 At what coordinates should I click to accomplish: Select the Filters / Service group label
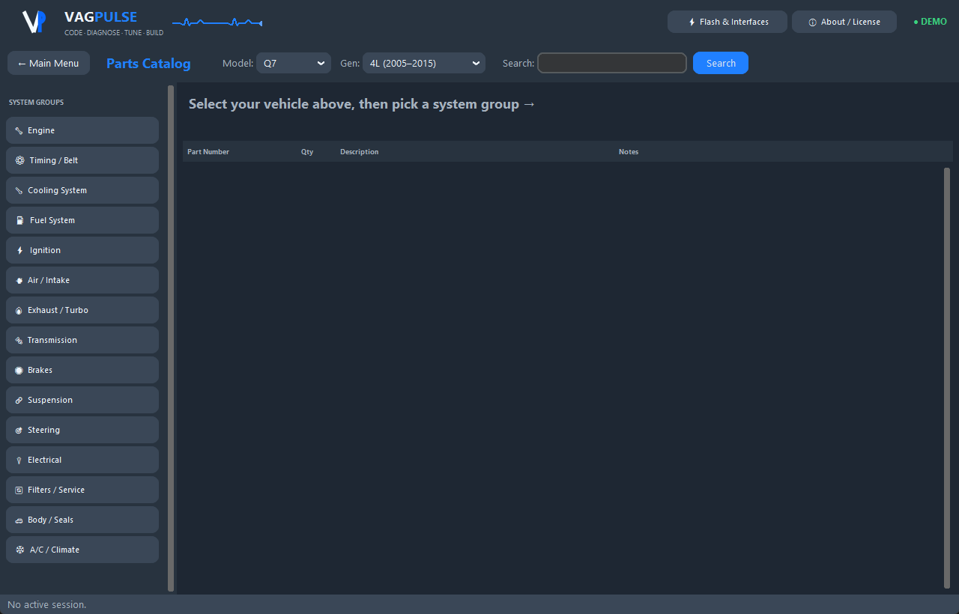tap(56, 490)
